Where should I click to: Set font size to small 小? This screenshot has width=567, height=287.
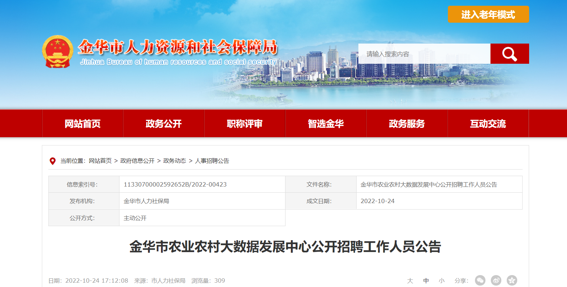(442, 281)
